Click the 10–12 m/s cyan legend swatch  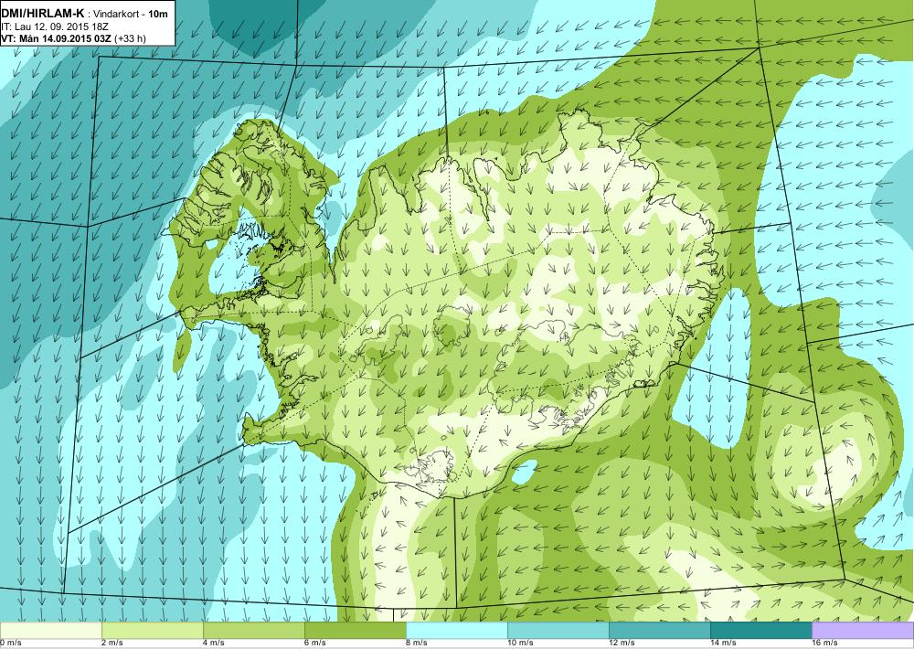tap(558, 631)
